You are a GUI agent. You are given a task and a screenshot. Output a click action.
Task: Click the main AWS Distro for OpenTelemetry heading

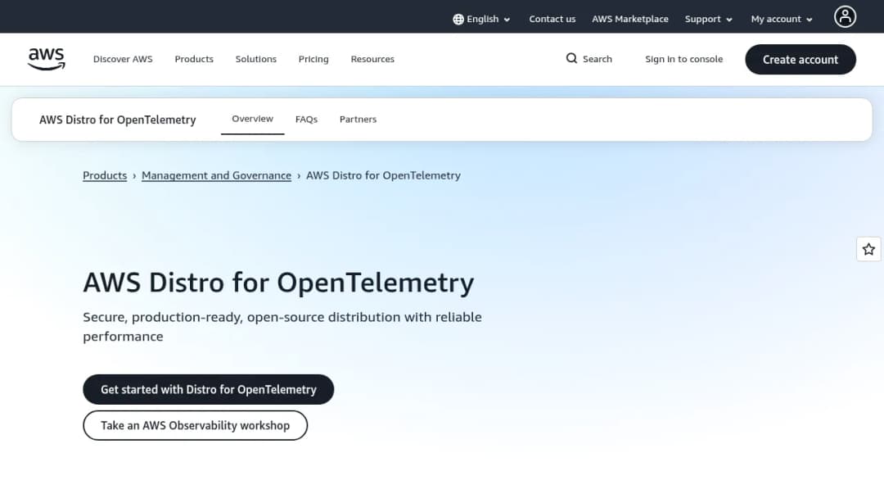[x=278, y=283]
